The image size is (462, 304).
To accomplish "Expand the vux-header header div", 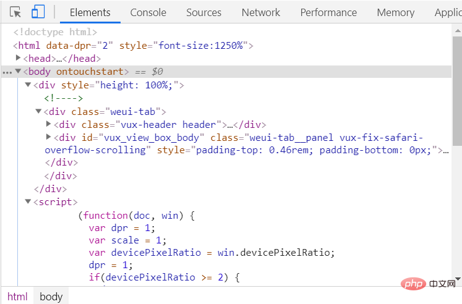I will tap(49, 124).
